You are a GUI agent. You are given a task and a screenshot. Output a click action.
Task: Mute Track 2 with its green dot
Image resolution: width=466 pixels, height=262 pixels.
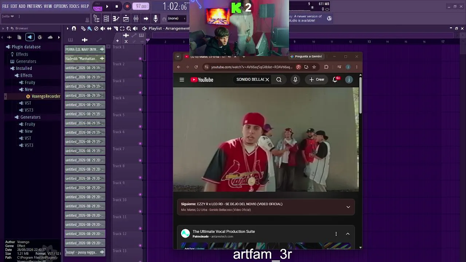140,76
